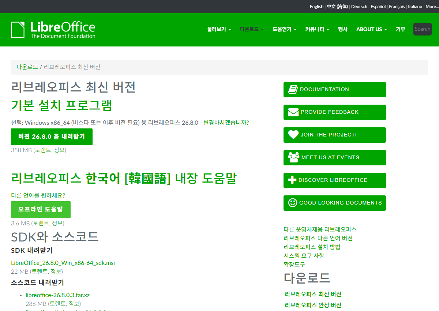Screen dimensions: 439x311
Task: Expand the 도움얻기 menu
Action: tap(284, 29)
